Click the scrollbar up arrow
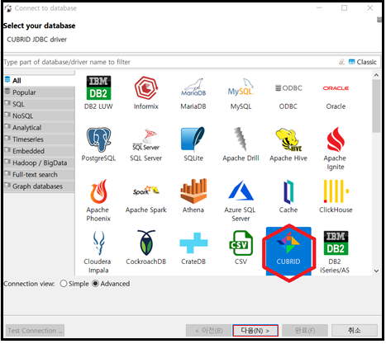 376,75
